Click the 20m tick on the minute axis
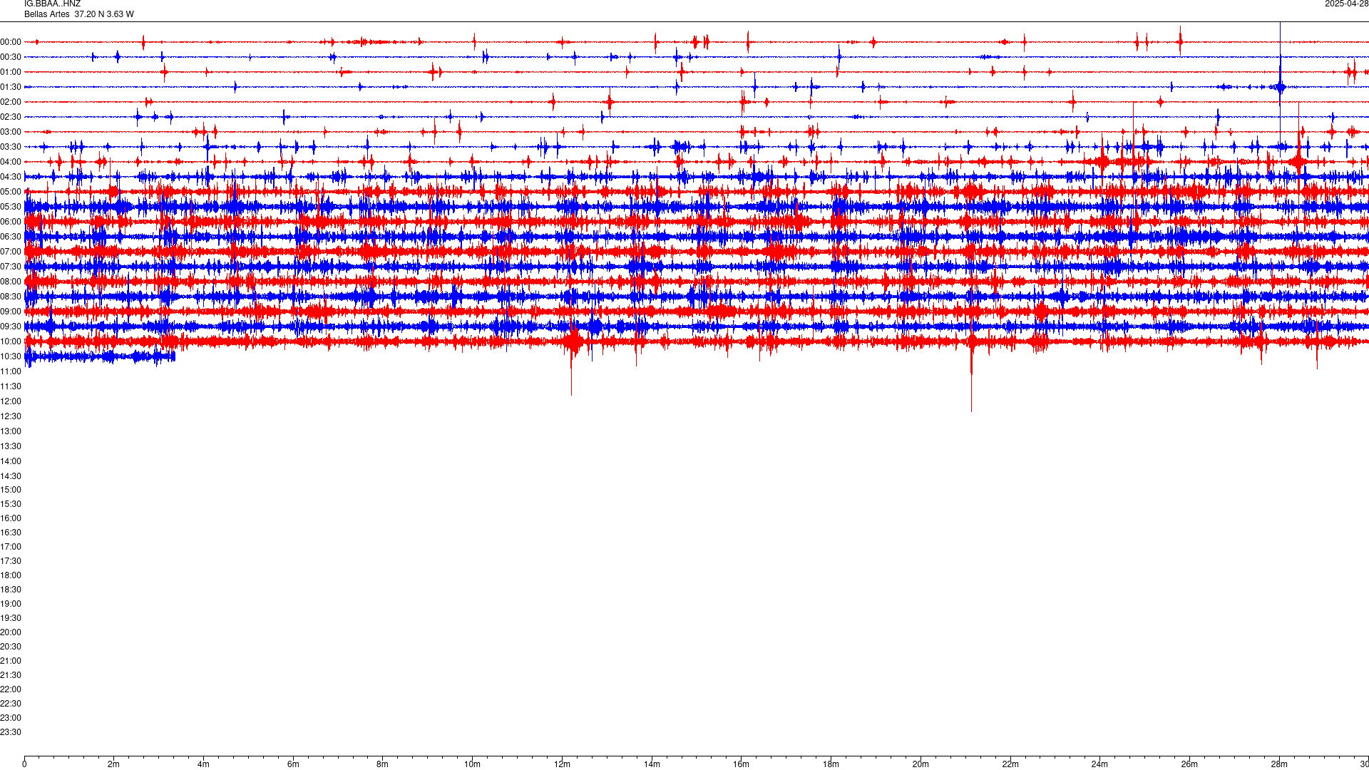The height and width of the screenshot is (770, 1369). point(921,764)
